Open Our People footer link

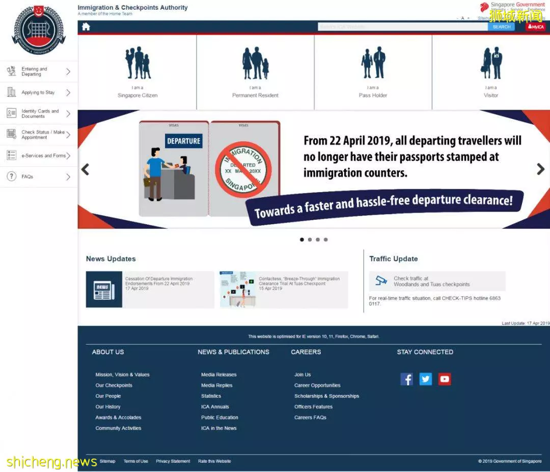click(x=108, y=396)
